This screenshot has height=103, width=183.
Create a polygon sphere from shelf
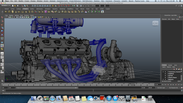(6, 12)
